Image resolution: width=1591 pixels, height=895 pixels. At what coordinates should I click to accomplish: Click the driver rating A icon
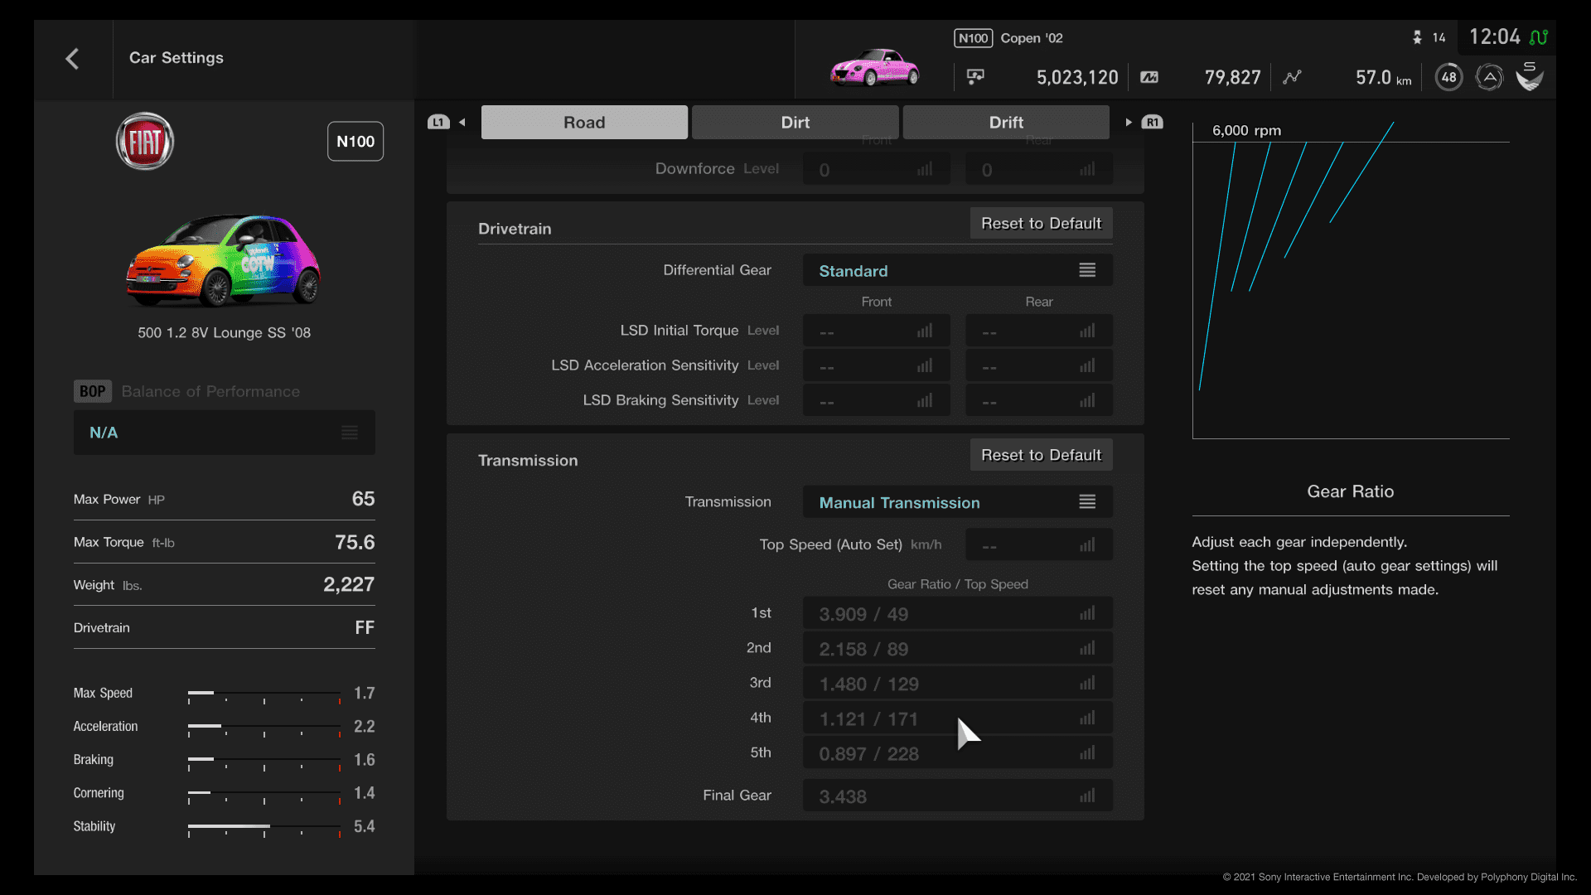click(1489, 78)
